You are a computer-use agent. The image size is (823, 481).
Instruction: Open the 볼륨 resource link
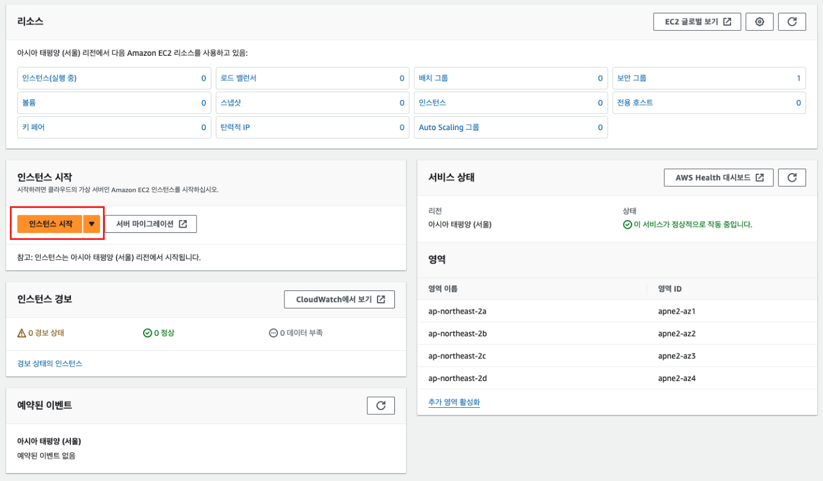coord(29,103)
